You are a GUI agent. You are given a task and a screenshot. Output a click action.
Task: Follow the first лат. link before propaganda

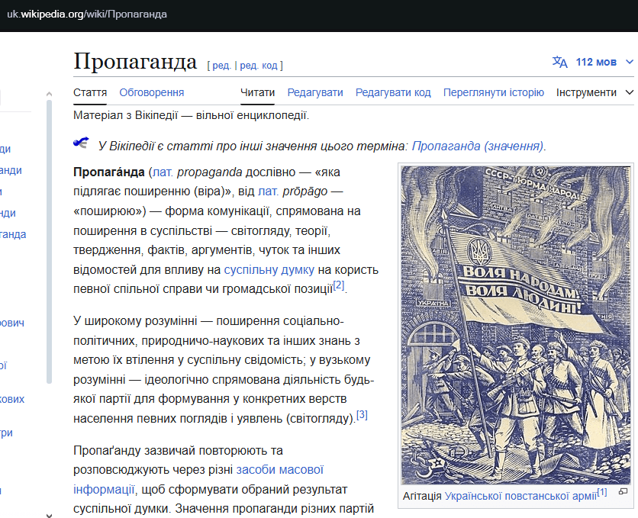click(163, 172)
